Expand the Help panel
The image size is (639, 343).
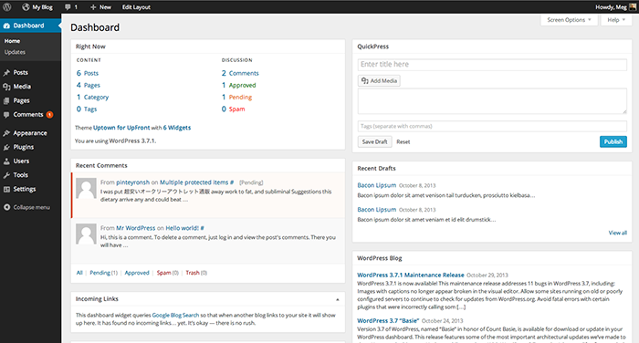(x=616, y=19)
